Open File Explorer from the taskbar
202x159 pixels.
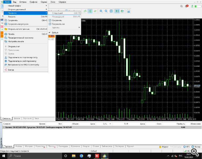(x=74, y=156)
